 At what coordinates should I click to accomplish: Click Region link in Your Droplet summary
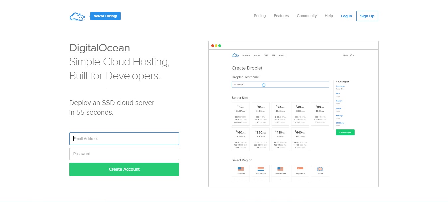coord(339,101)
